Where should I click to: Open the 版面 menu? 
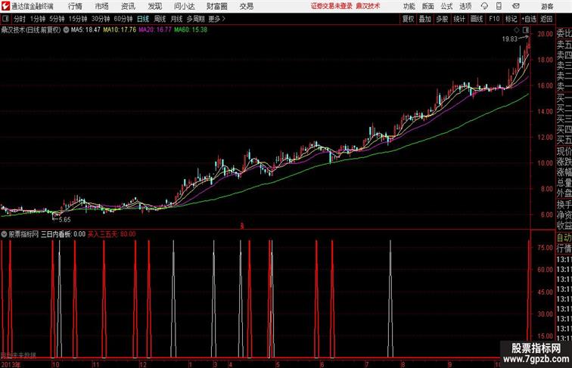(428, 6)
